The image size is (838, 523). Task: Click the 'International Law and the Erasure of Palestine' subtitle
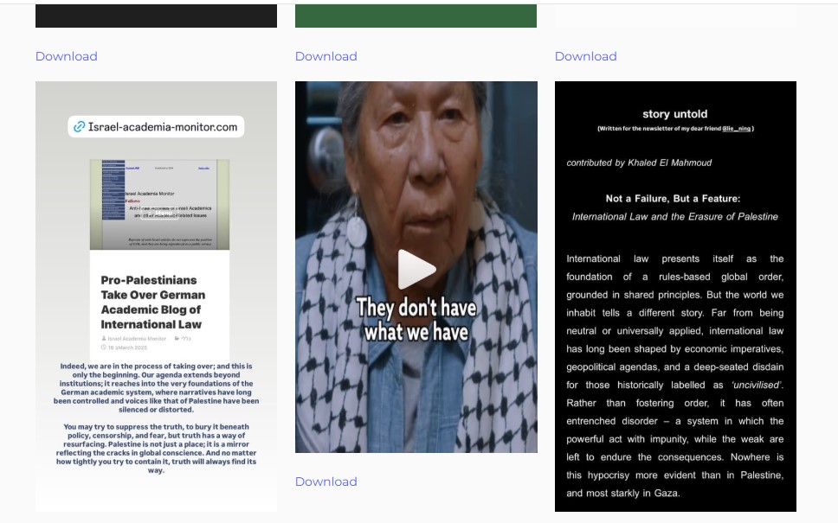674,216
